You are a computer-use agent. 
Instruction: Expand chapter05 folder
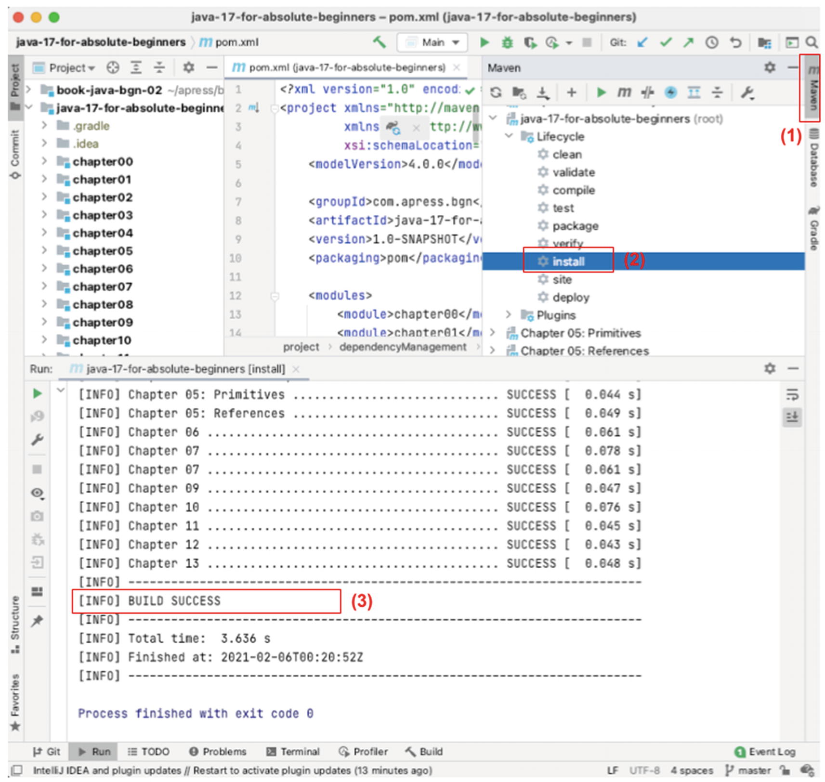(x=44, y=250)
